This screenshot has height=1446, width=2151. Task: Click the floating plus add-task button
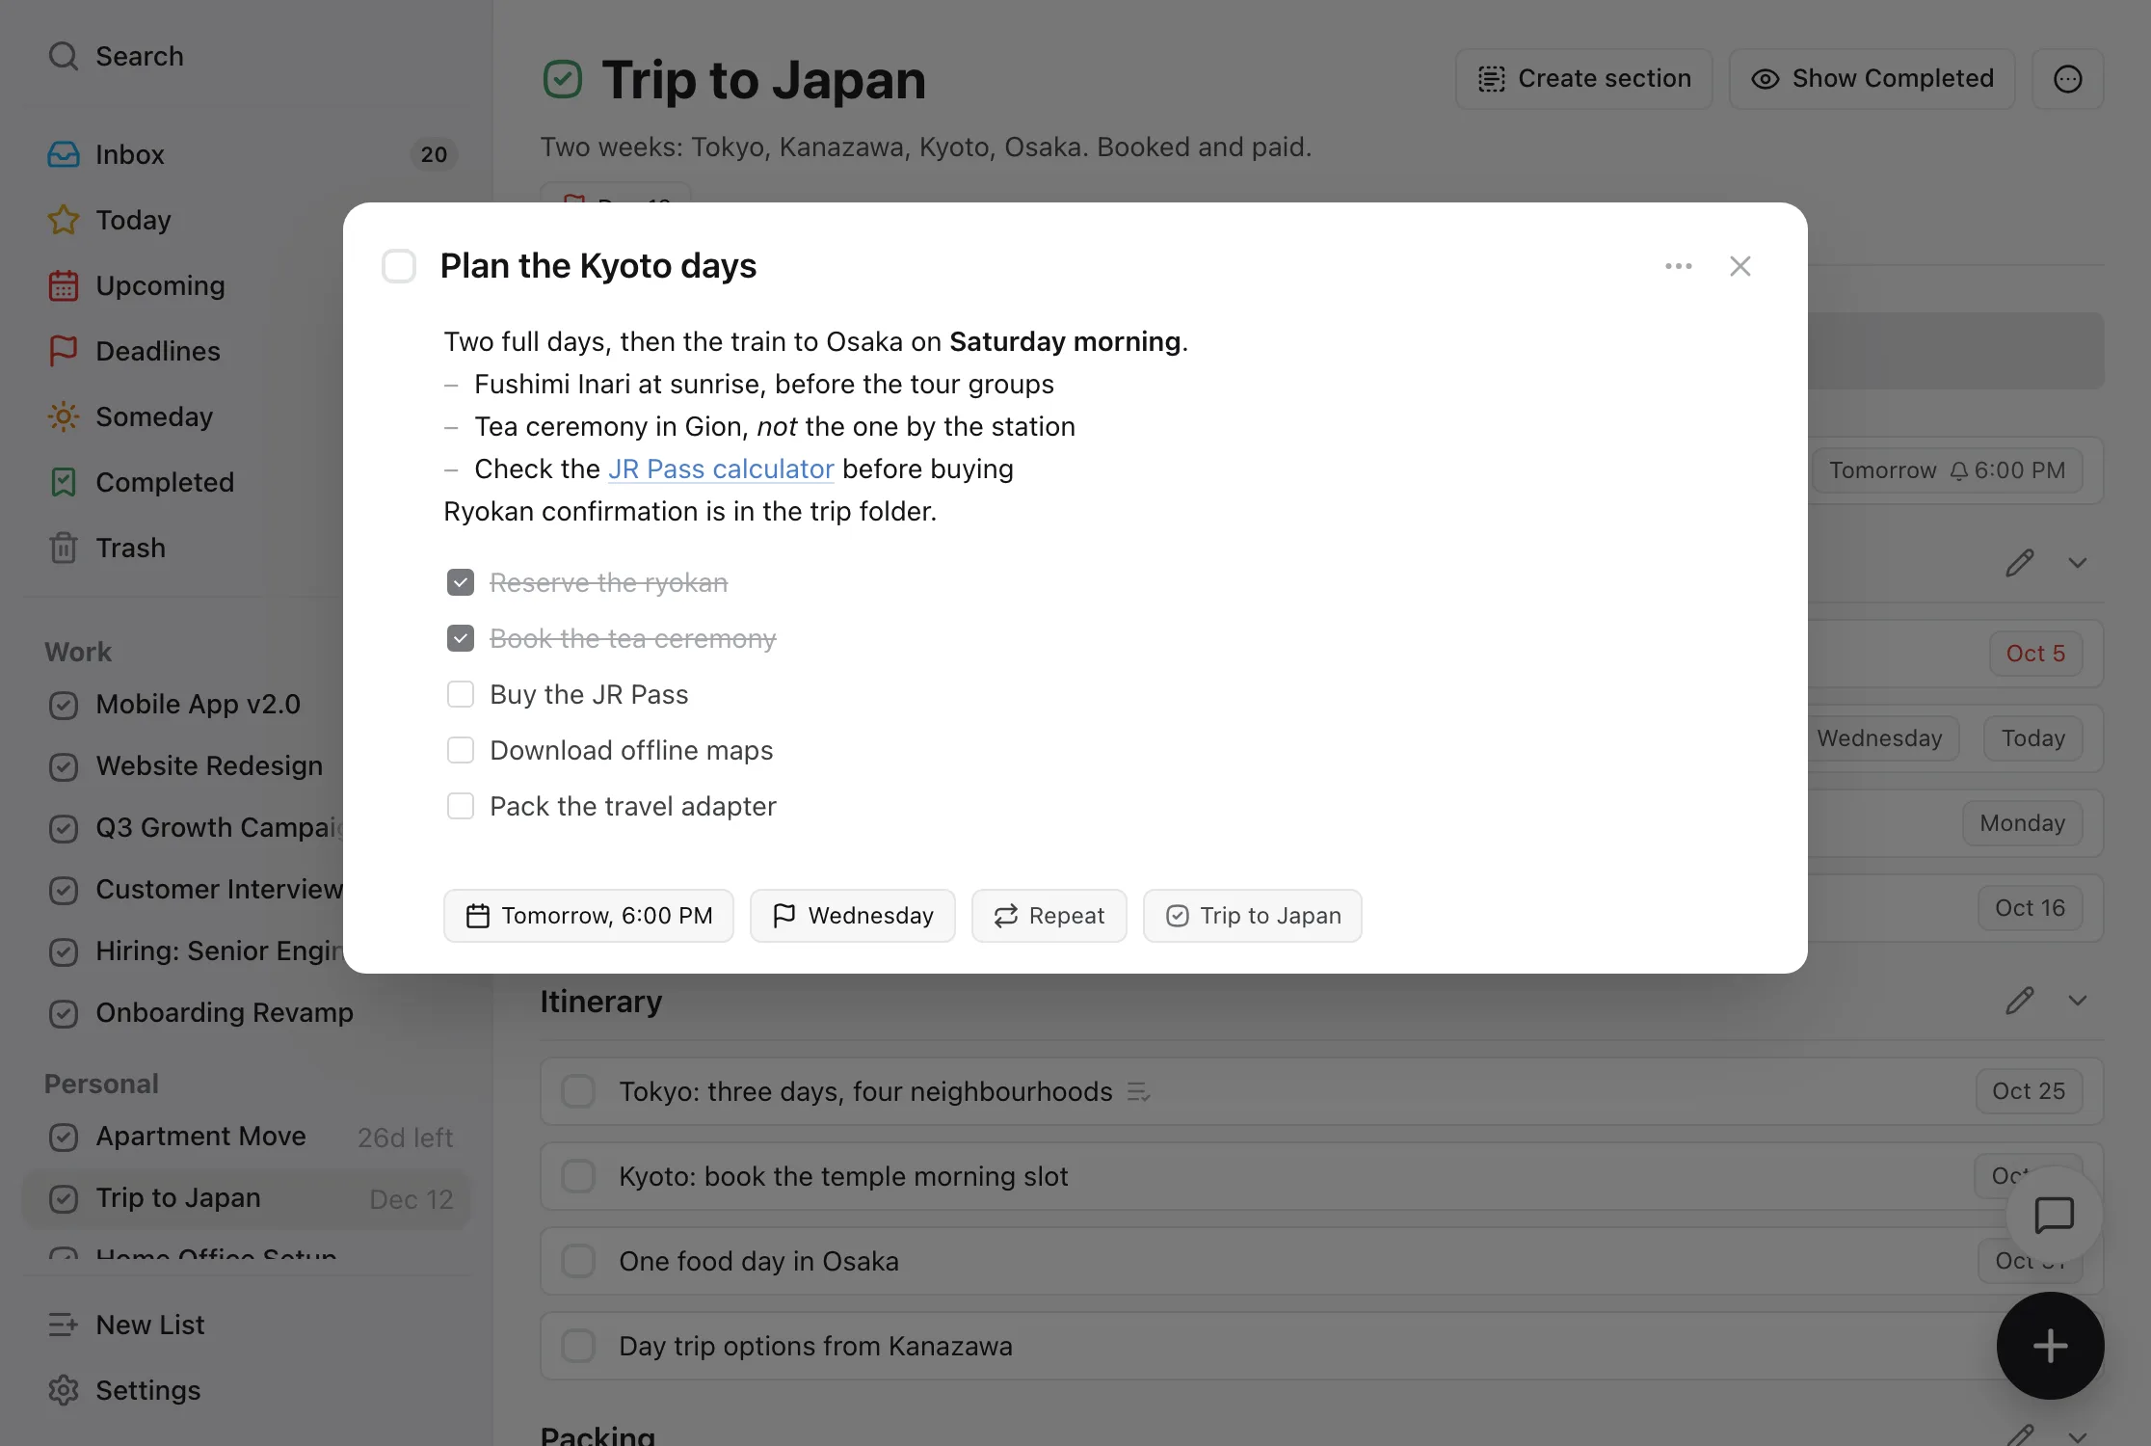pos(2050,1346)
